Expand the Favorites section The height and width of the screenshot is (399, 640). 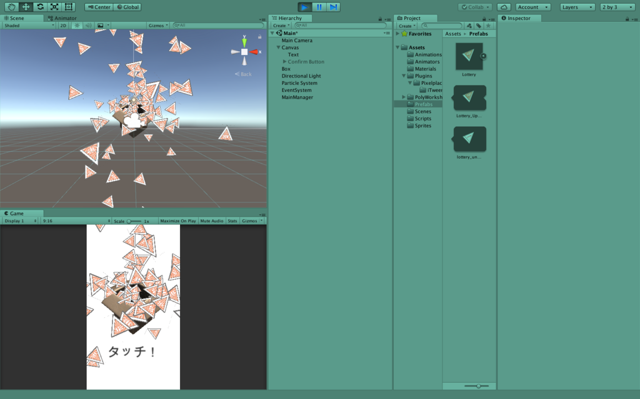point(397,34)
